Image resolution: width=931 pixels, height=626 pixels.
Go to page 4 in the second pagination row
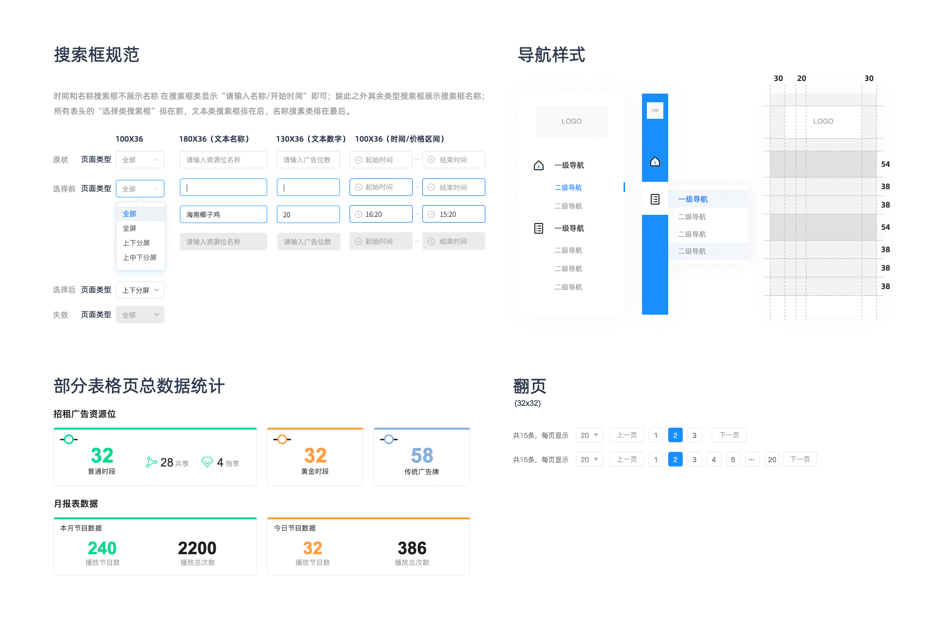(714, 459)
